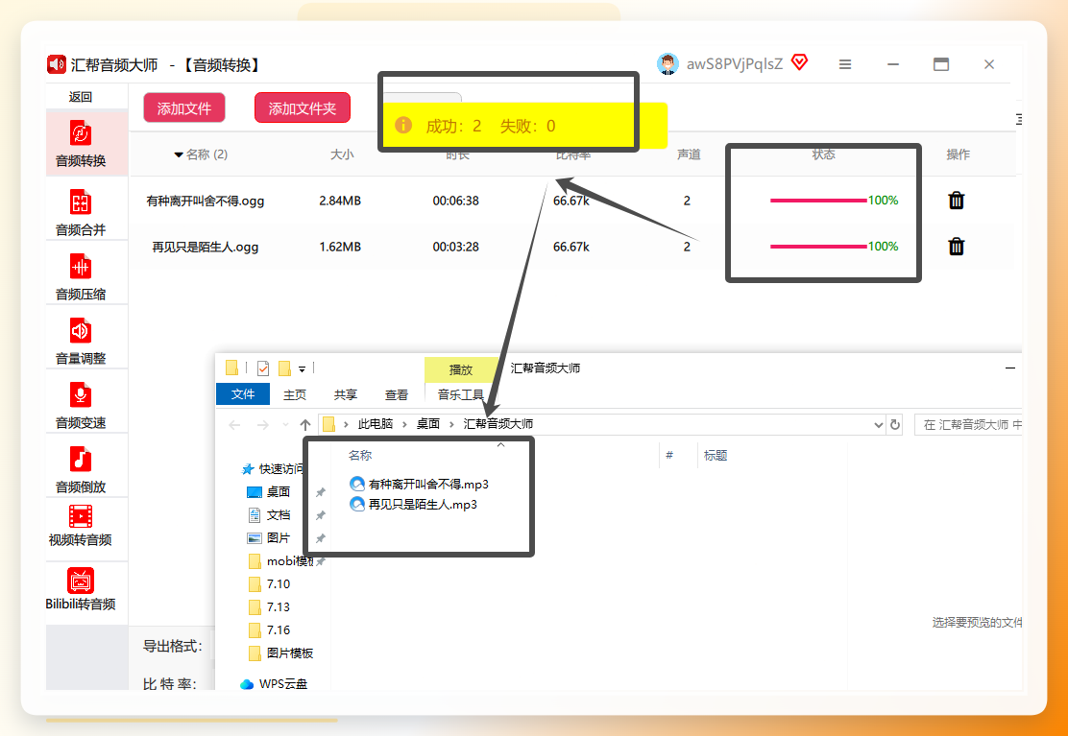The height and width of the screenshot is (736, 1068).
Task: Select 文档 in quick access
Action: pos(269,515)
